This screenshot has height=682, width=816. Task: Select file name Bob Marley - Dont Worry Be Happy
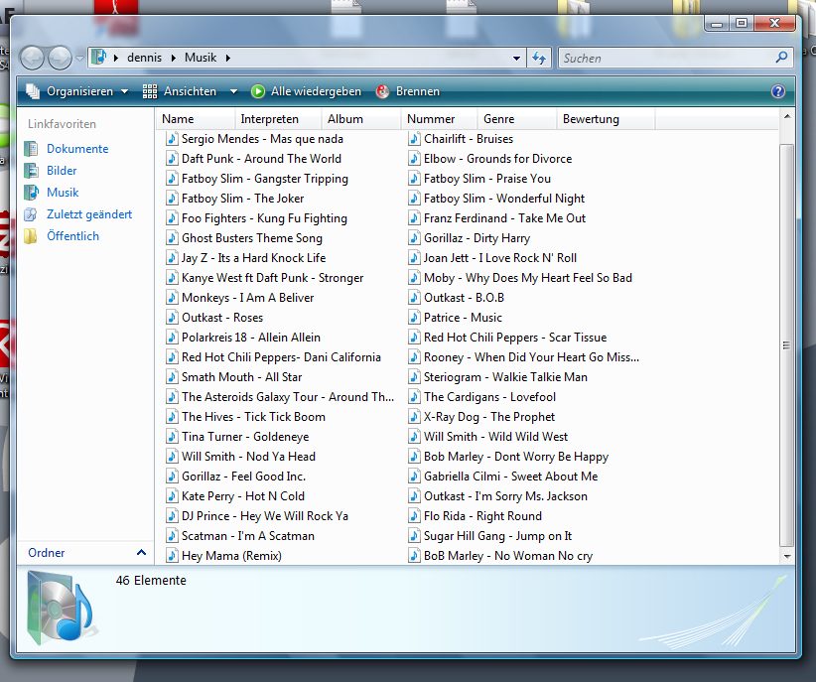(x=516, y=457)
